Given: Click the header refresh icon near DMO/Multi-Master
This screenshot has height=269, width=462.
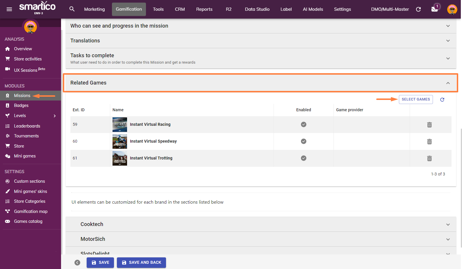Looking at the screenshot, I should pyautogui.click(x=418, y=9).
